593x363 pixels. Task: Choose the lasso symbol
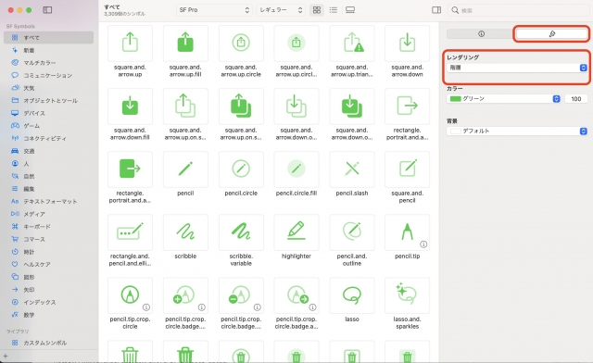352,295
